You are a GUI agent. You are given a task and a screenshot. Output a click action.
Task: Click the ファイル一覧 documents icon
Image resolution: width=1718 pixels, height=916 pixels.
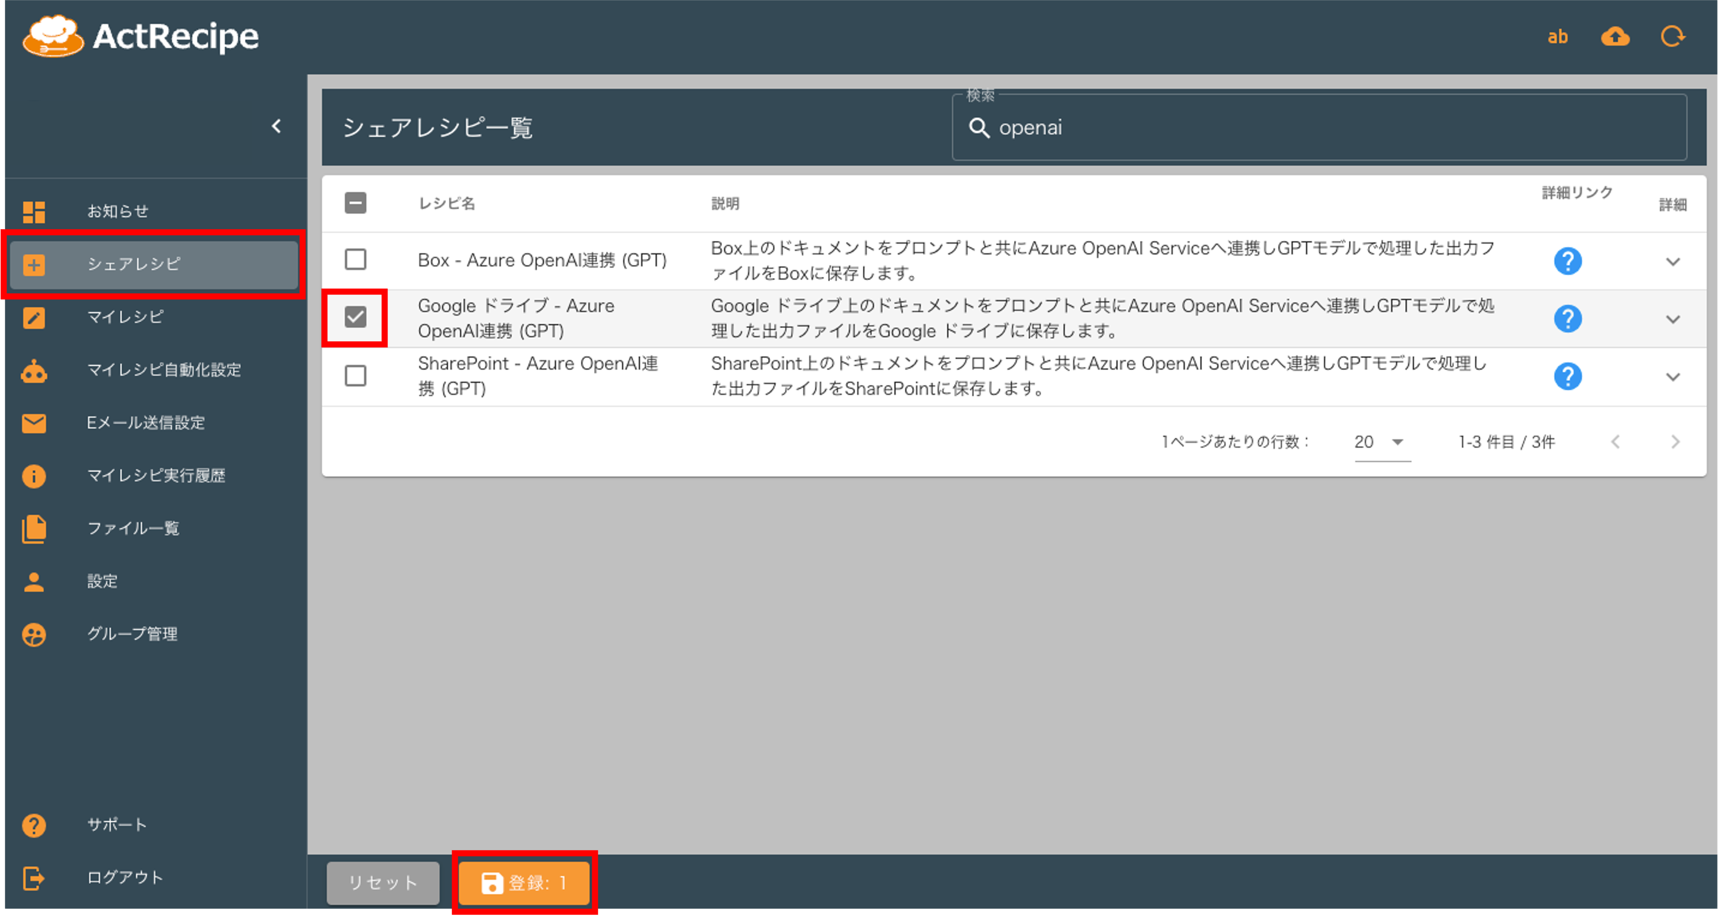click(x=34, y=528)
